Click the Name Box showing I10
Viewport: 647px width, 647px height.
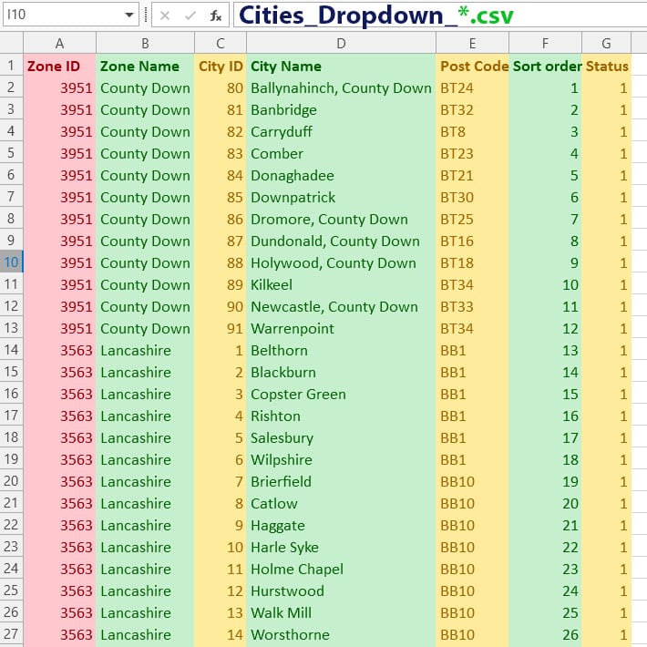pyautogui.click(x=70, y=15)
